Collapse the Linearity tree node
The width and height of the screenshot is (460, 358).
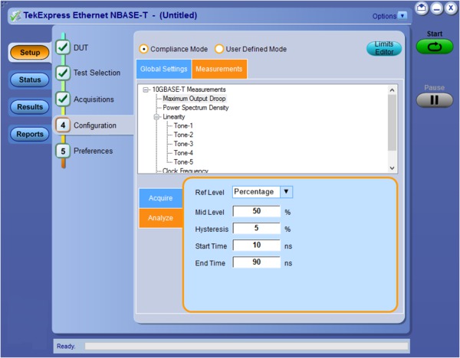pos(156,117)
